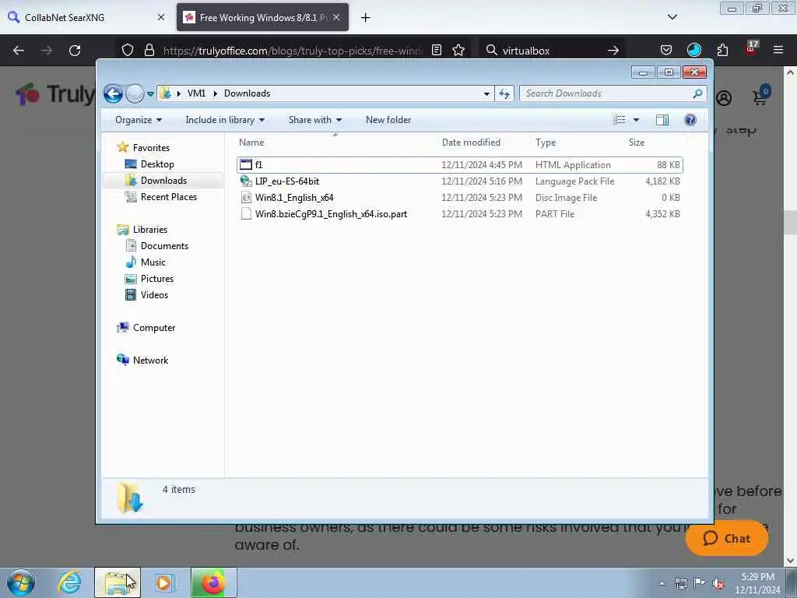Switch to Firefox on the taskbar
The image size is (797, 598).
[214, 582]
